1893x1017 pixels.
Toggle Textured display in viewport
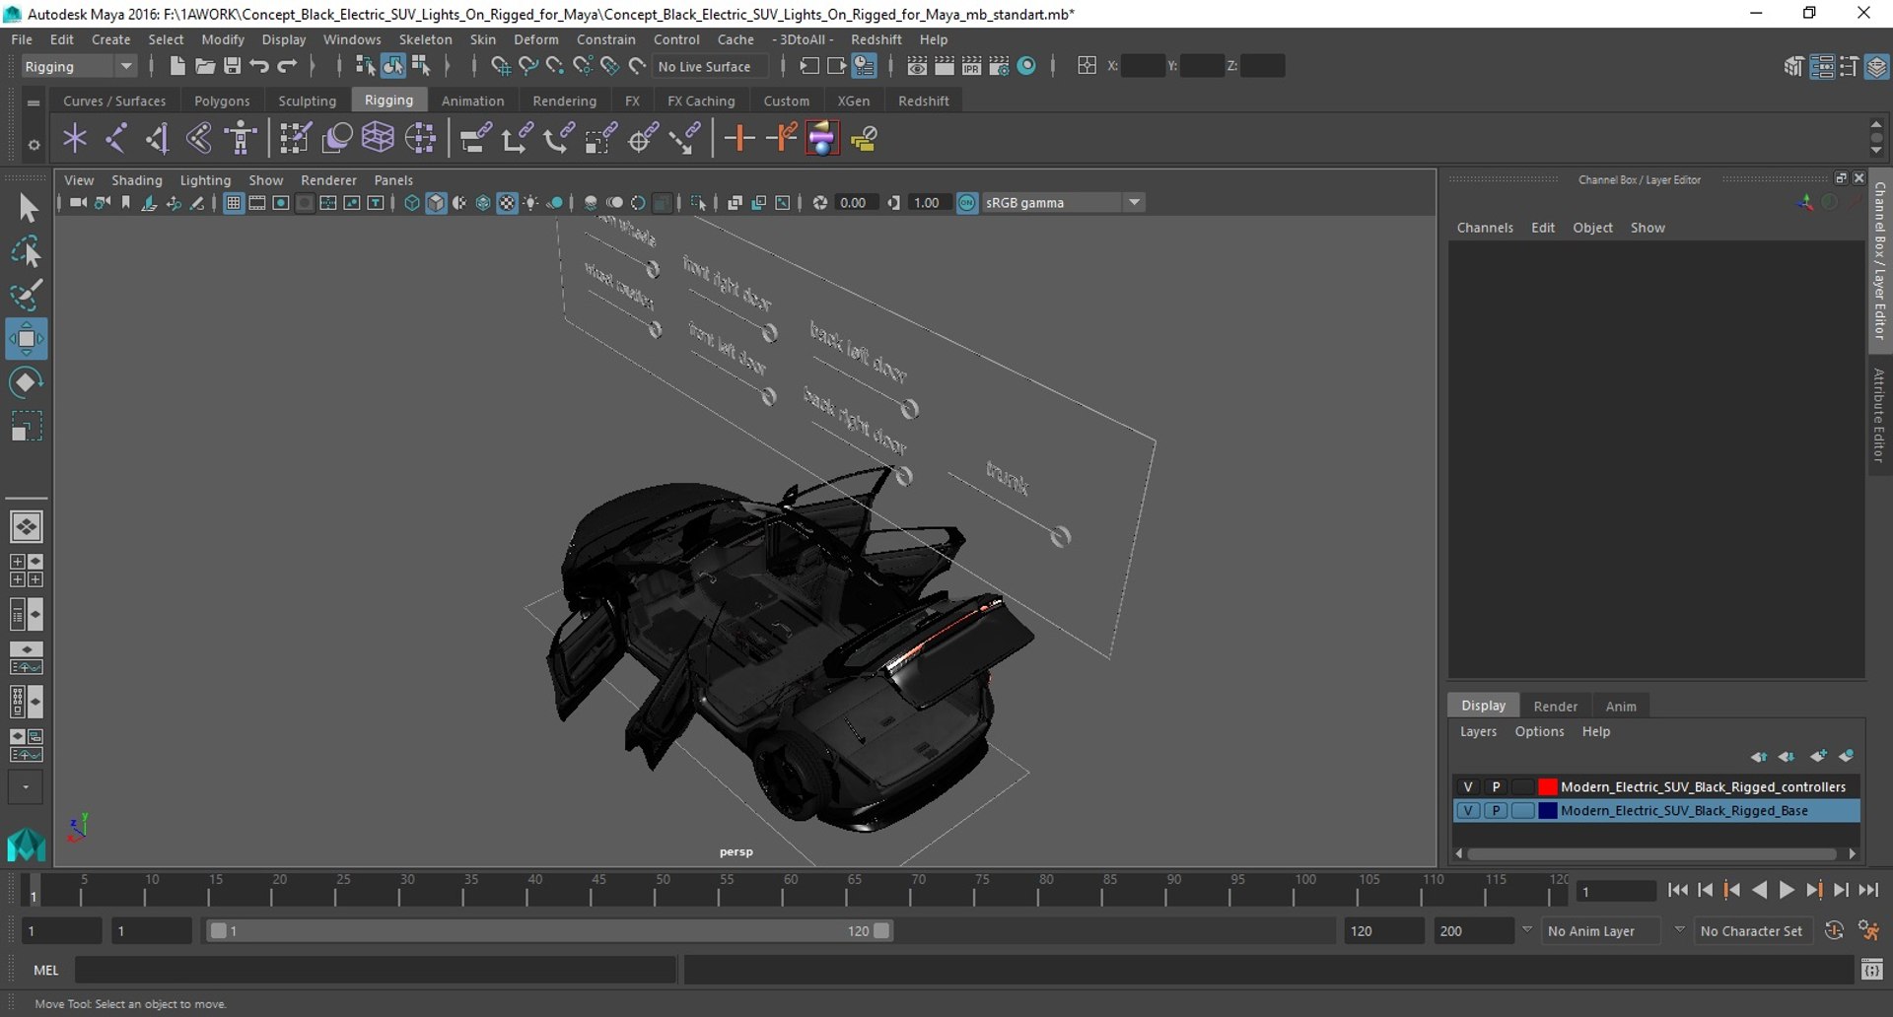pos(507,203)
